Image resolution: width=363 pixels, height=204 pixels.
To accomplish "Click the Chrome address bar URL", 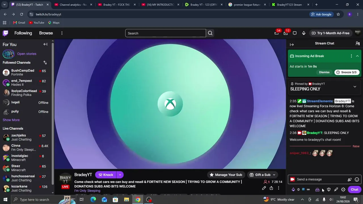I will [x=48, y=14].
